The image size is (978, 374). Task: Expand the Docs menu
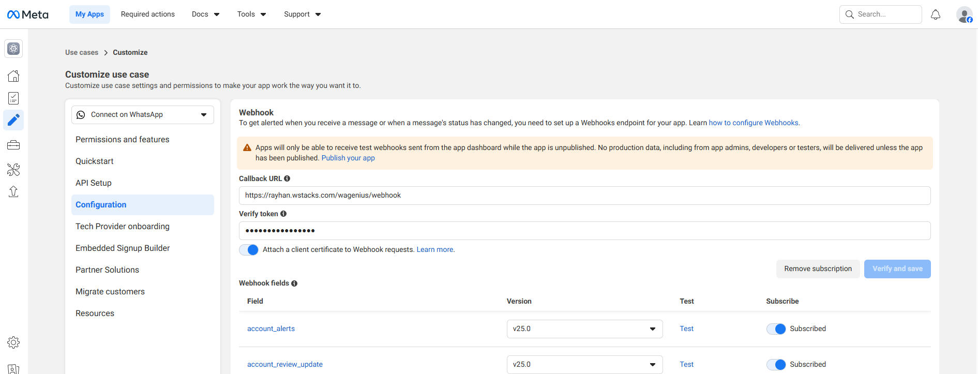click(205, 14)
